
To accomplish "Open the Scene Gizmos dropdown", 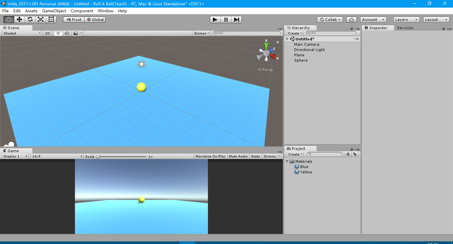I will [202, 33].
